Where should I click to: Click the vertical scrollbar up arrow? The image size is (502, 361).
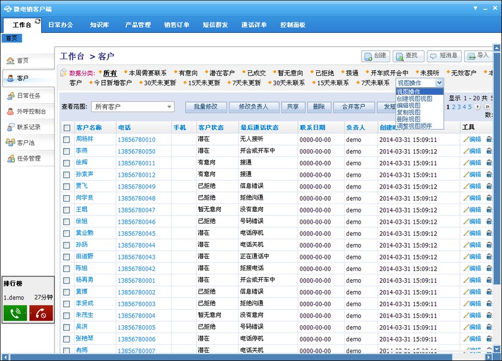(x=497, y=48)
